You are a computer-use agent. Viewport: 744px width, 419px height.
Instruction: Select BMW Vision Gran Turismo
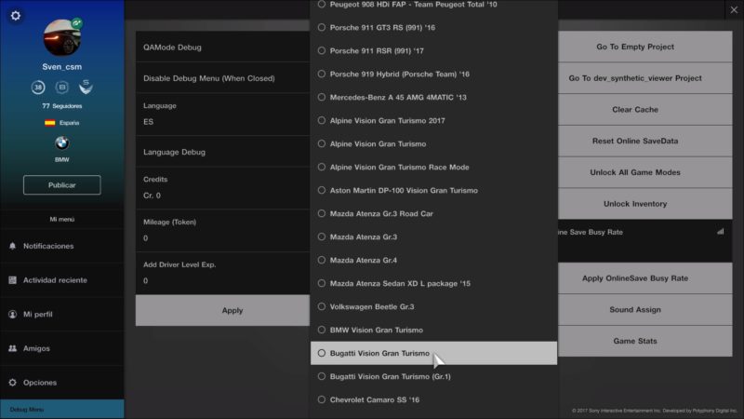433,331
